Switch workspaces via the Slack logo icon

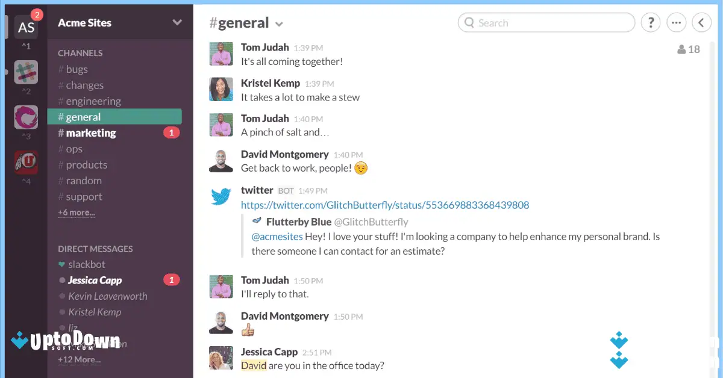point(27,72)
